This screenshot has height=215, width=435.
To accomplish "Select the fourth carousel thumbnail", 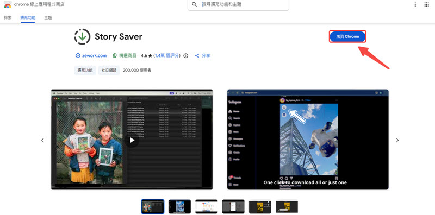I will [233, 207].
